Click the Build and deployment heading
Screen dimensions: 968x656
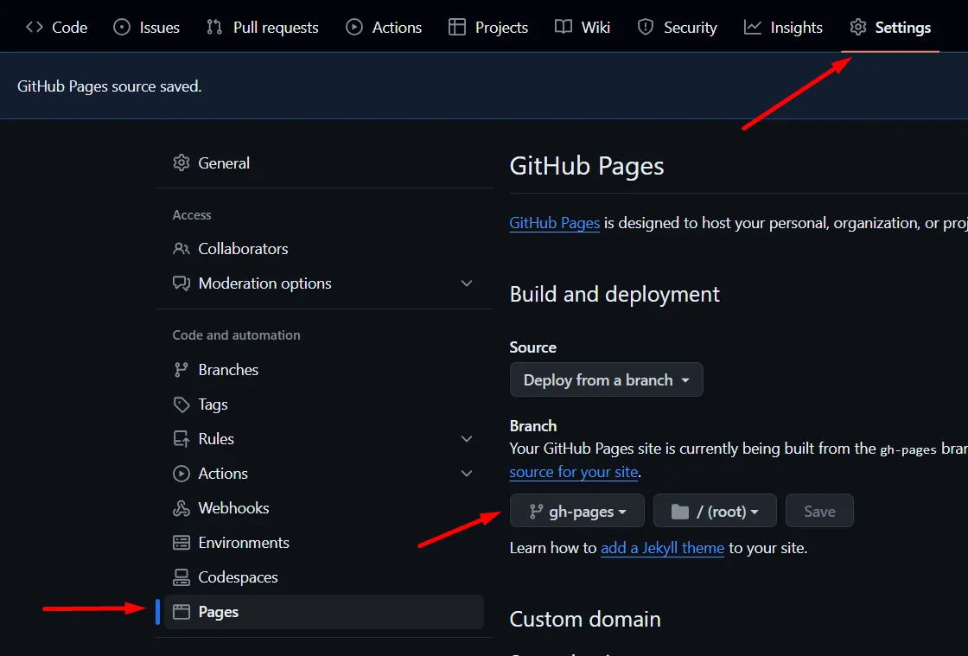pos(615,295)
